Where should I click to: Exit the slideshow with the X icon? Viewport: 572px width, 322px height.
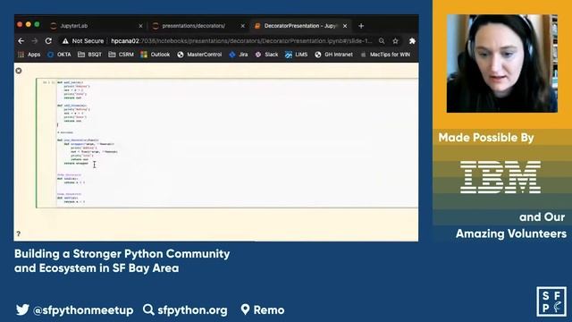pyautogui.click(x=19, y=71)
